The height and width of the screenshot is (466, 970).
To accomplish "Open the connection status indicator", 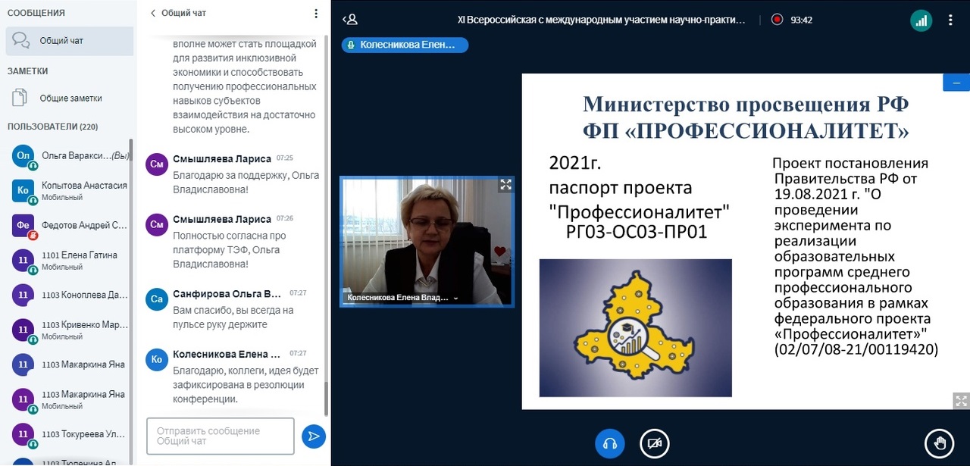I will pyautogui.click(x=921, y=20).
